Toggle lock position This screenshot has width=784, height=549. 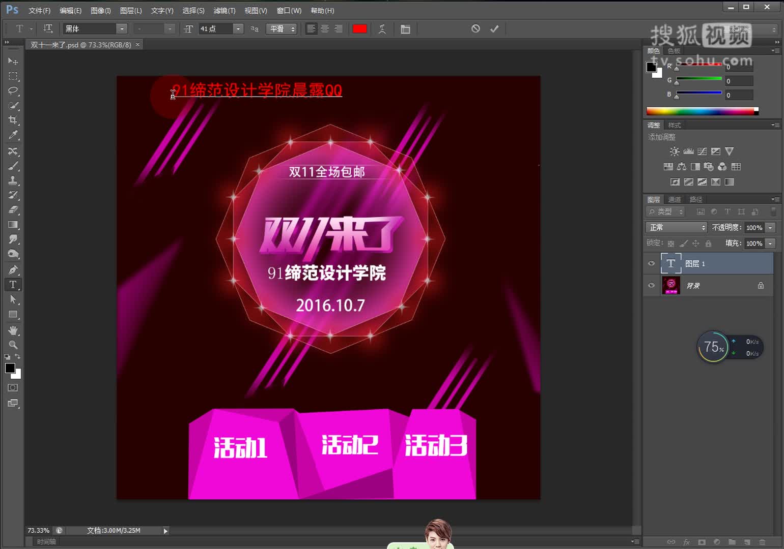[695, 243]
